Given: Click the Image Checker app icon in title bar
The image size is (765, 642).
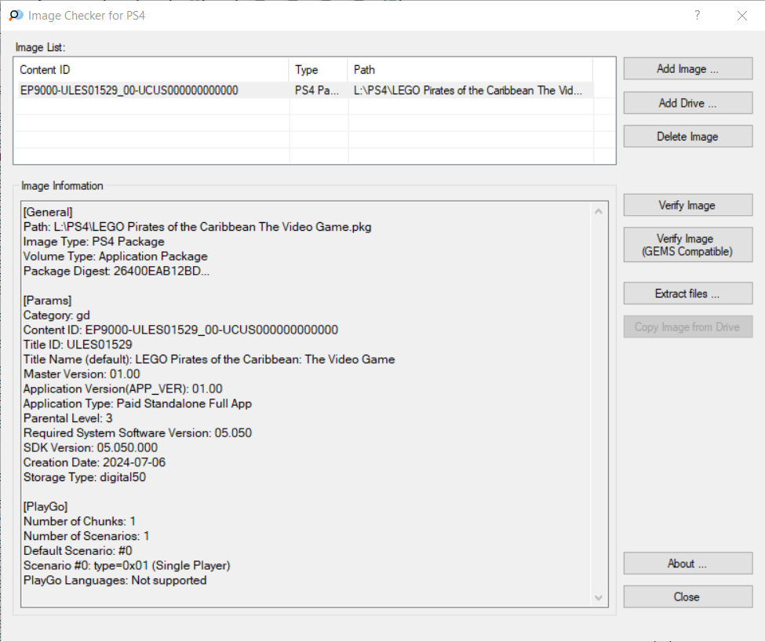Looking at the screenshot, I should (16, 15).
